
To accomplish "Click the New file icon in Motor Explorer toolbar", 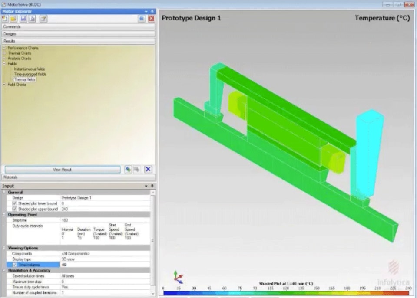I will coord(5,19).
